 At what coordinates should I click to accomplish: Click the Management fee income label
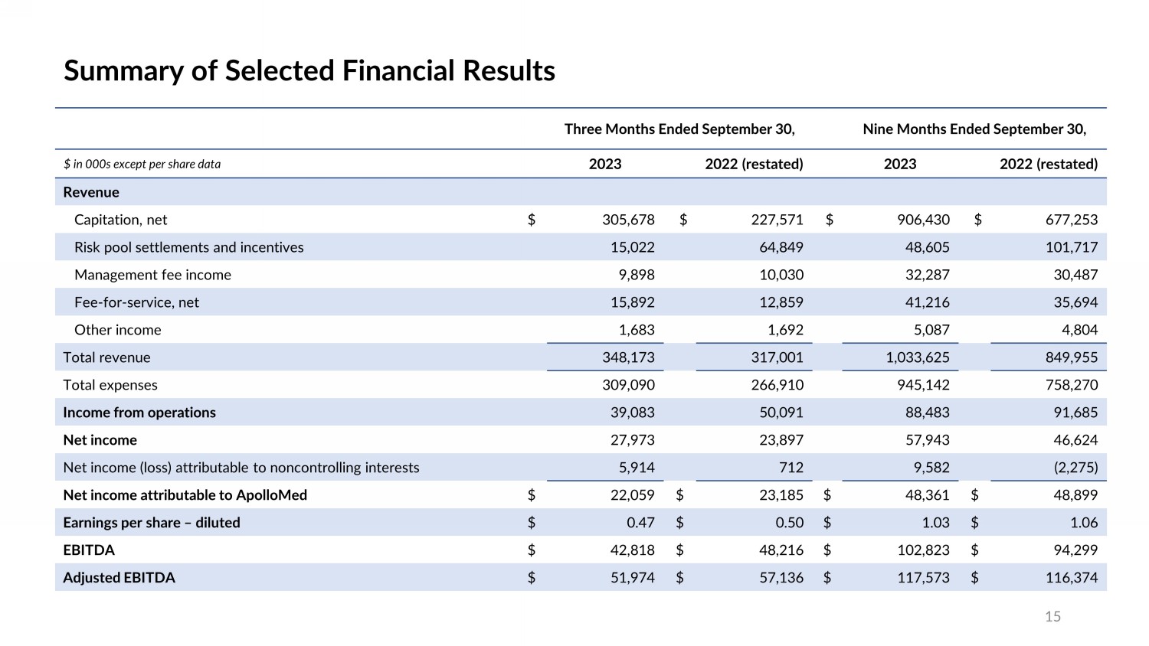[152, 275]
